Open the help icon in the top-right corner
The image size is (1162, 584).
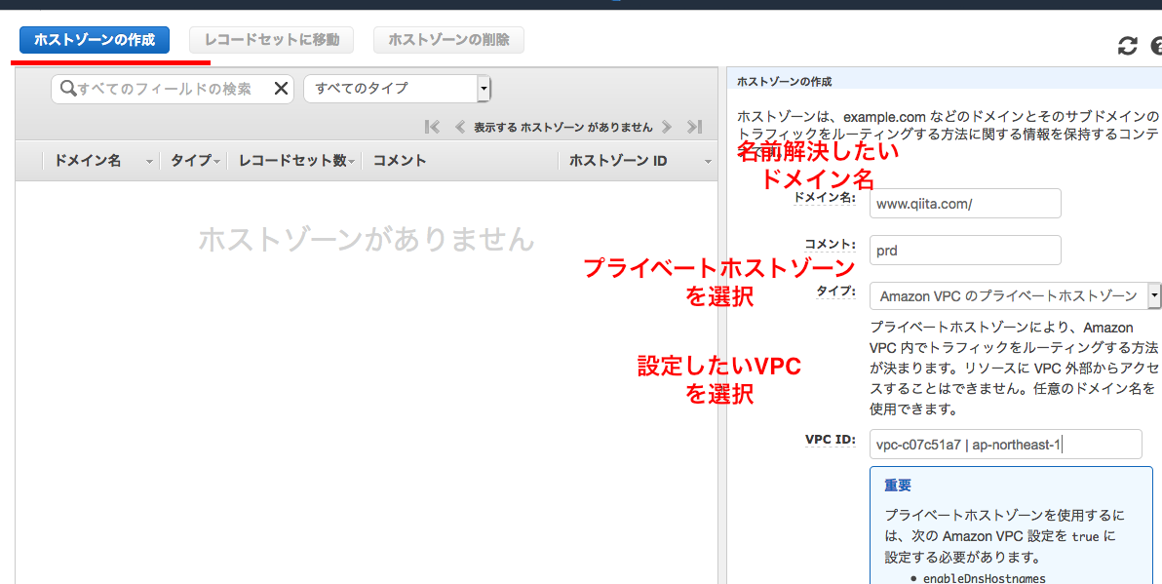click(1156, 45)
